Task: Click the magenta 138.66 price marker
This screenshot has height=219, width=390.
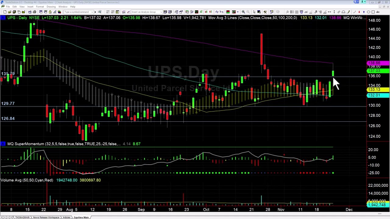Action: (378, 63)
